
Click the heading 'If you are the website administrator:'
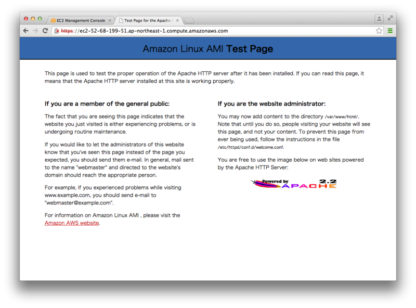pos(271,104)
